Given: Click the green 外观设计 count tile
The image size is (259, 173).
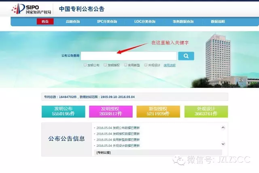Looking at the screenshot, I should [206, 111].
